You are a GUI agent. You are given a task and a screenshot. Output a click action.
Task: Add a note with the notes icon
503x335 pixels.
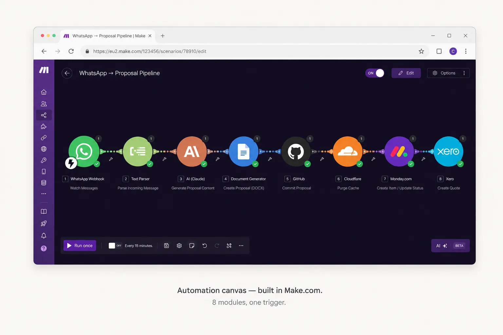click(192, 246)
